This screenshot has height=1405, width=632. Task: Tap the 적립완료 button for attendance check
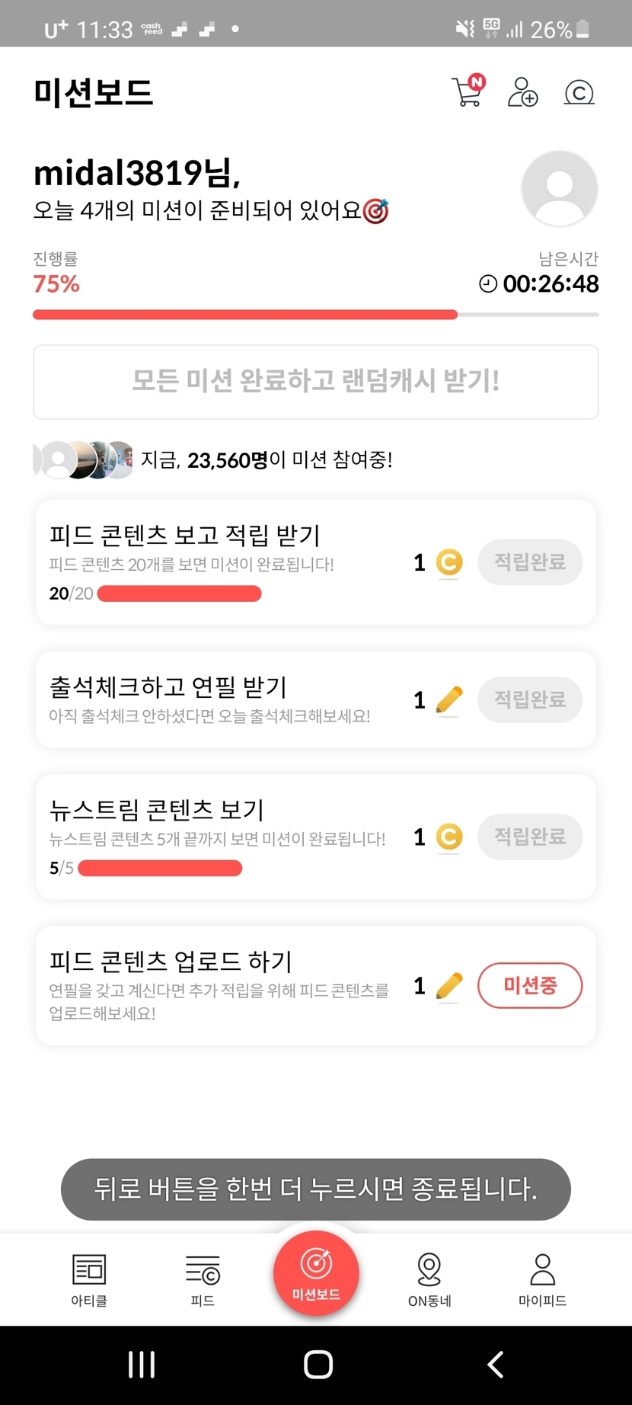point(530,699)
